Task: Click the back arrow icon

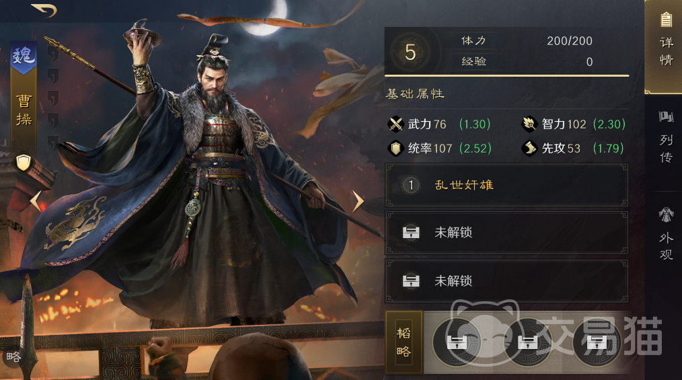Action: (44, 10)
